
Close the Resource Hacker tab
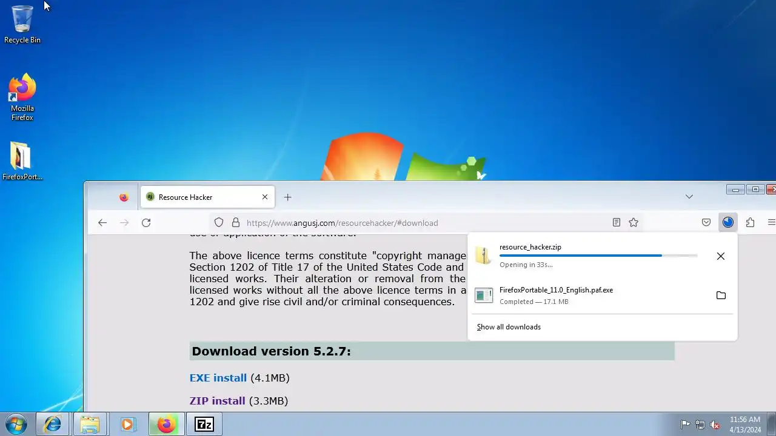265,197
